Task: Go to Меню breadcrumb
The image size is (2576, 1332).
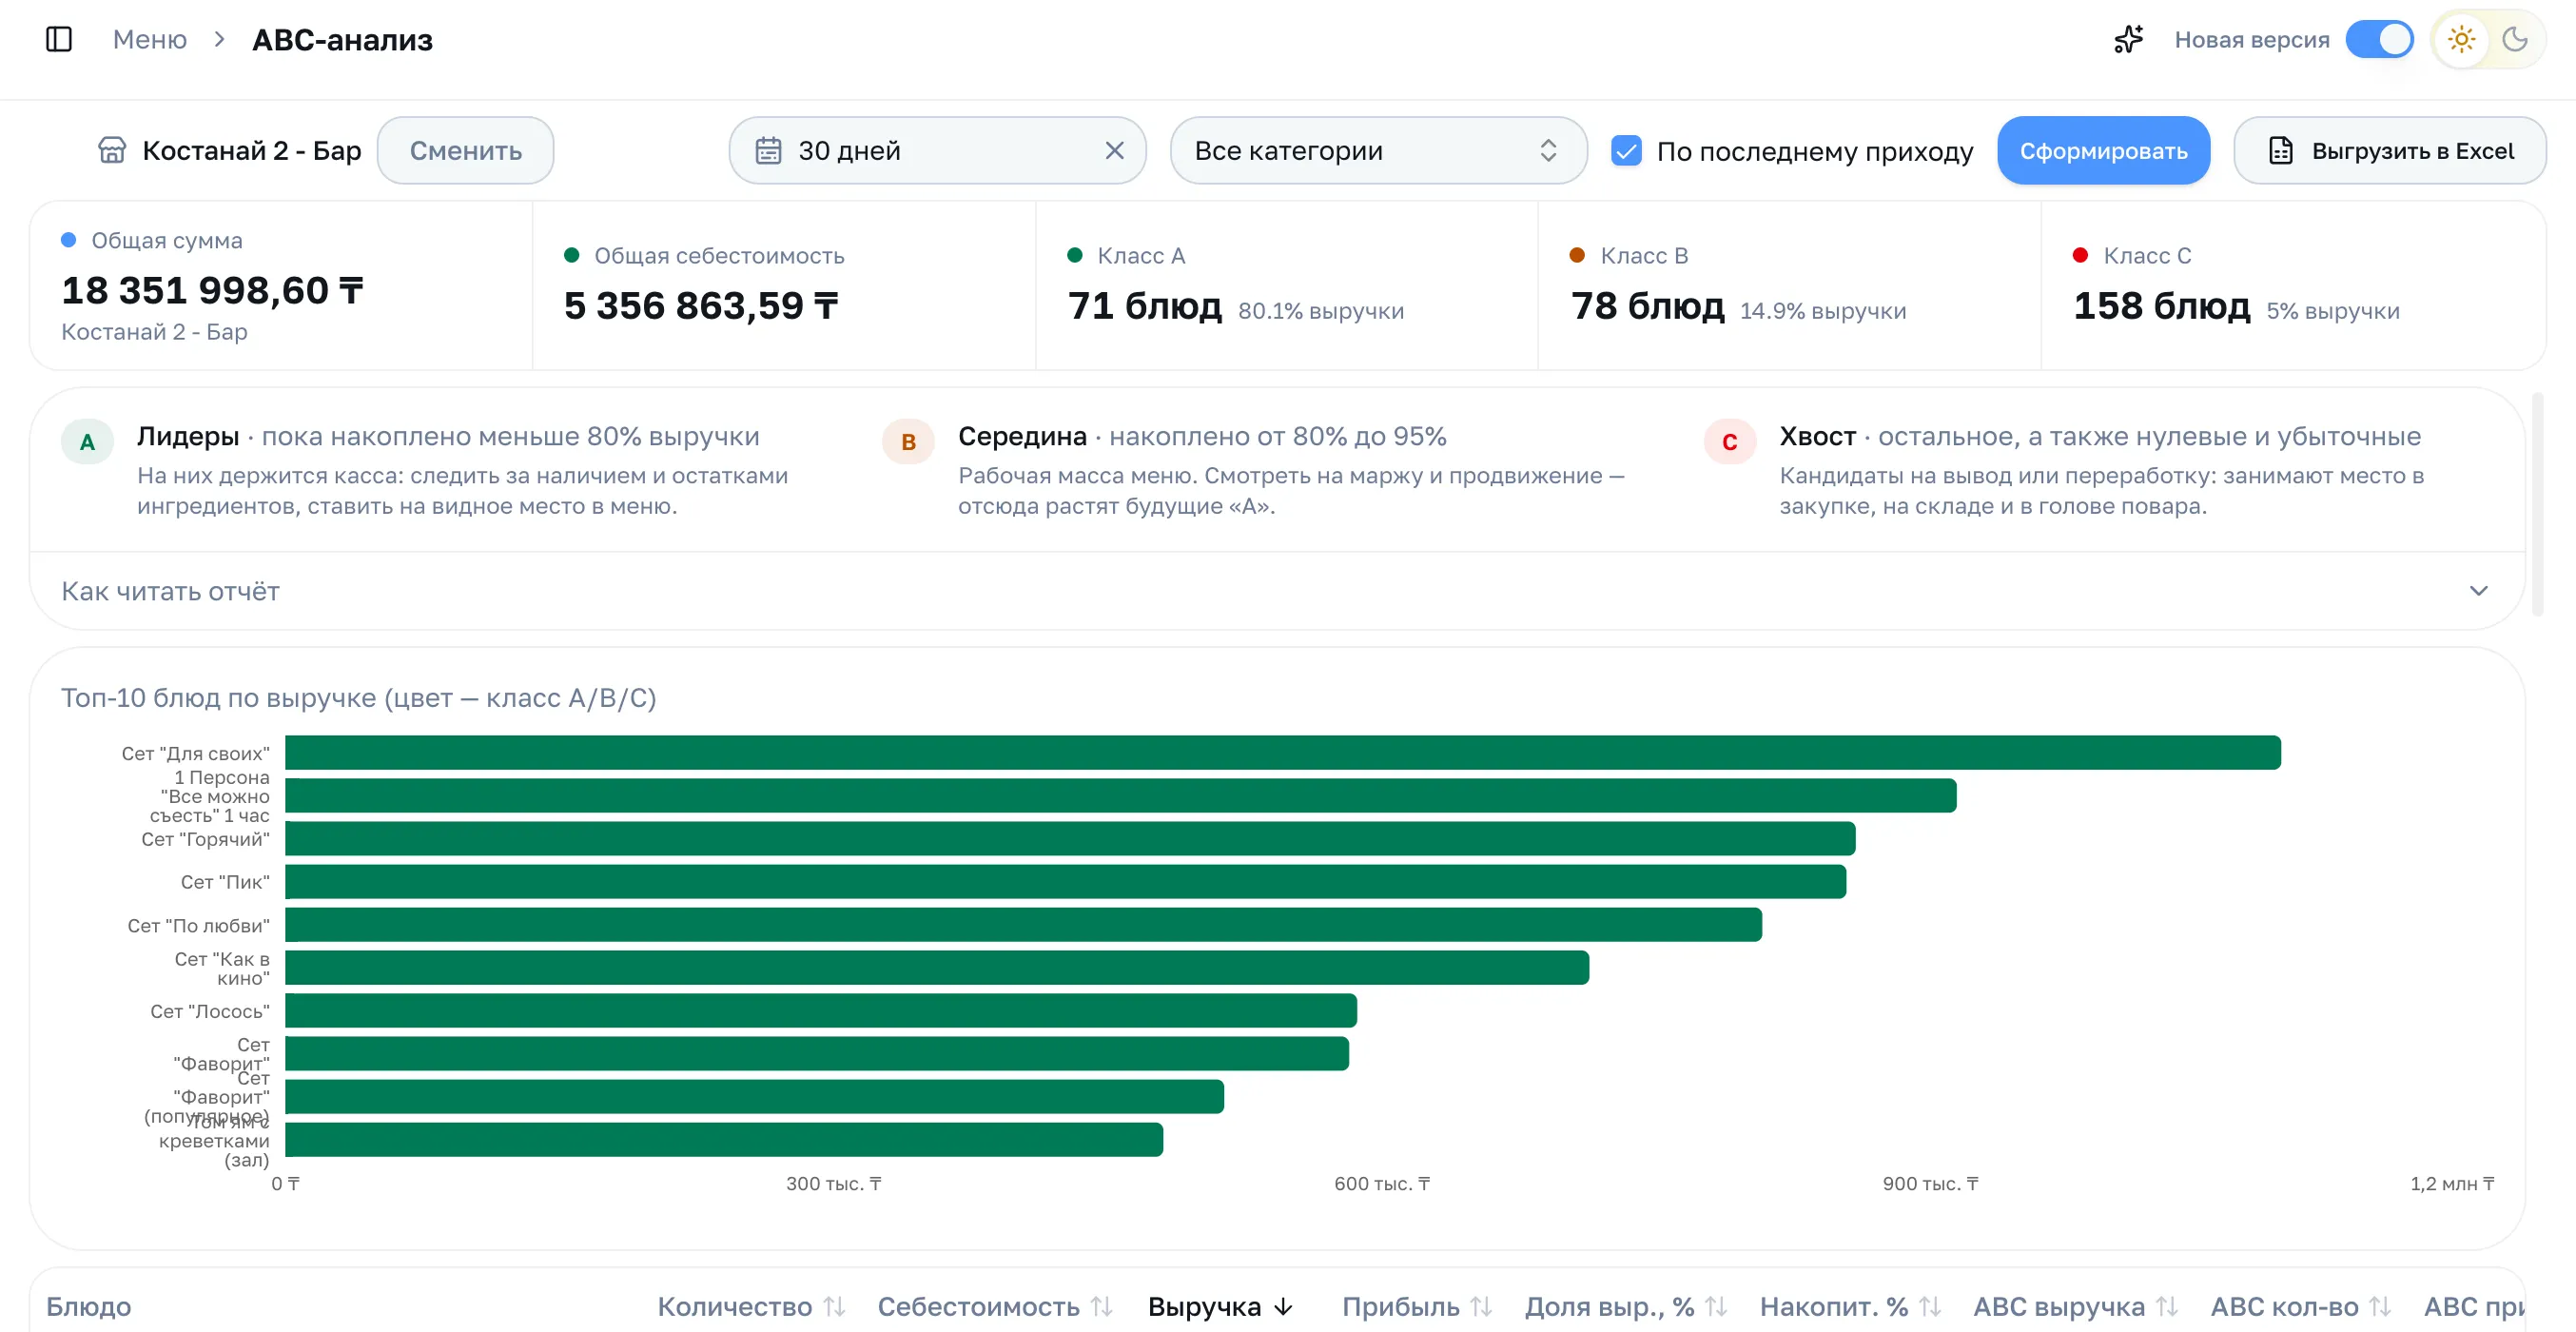Action: pos(150,40)
